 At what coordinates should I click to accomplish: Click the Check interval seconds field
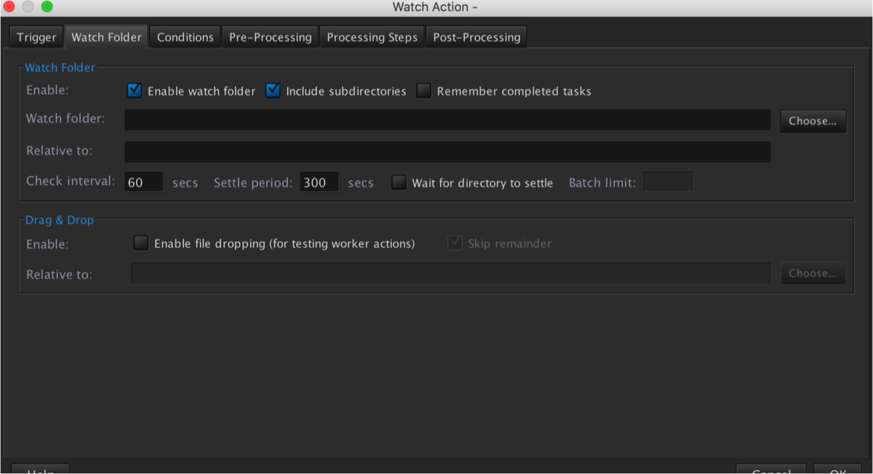click(144, 183)
